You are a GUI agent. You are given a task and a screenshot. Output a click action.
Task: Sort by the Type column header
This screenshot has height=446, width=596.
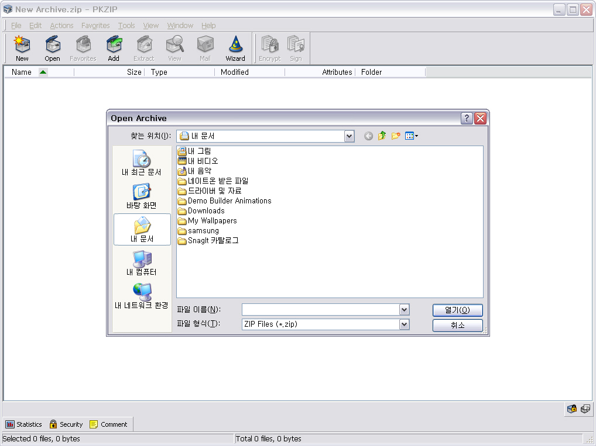pos(179,72)
